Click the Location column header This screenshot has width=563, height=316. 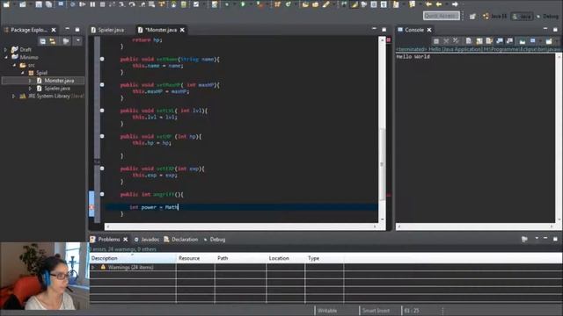click(285, 258)
